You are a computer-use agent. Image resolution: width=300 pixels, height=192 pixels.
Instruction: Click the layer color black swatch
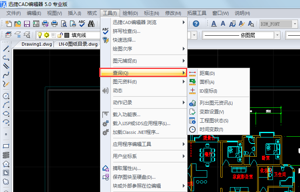point(67,35)
